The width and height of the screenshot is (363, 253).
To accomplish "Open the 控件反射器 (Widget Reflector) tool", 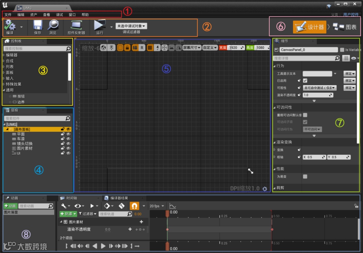I will (76, 26).
